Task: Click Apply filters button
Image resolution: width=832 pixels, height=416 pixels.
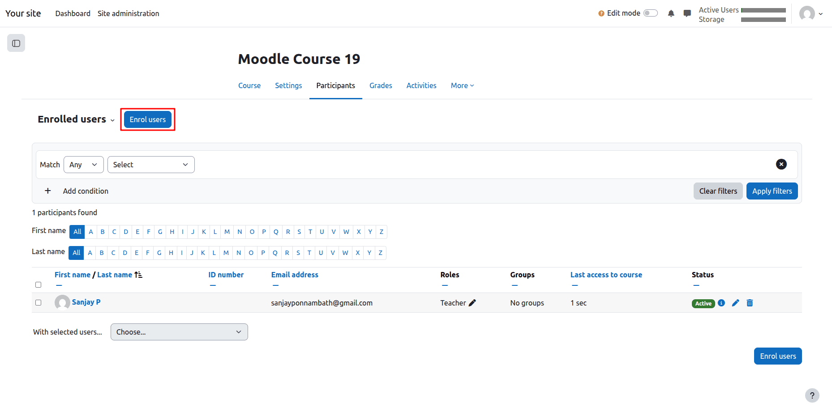Action: coord(772,191)
